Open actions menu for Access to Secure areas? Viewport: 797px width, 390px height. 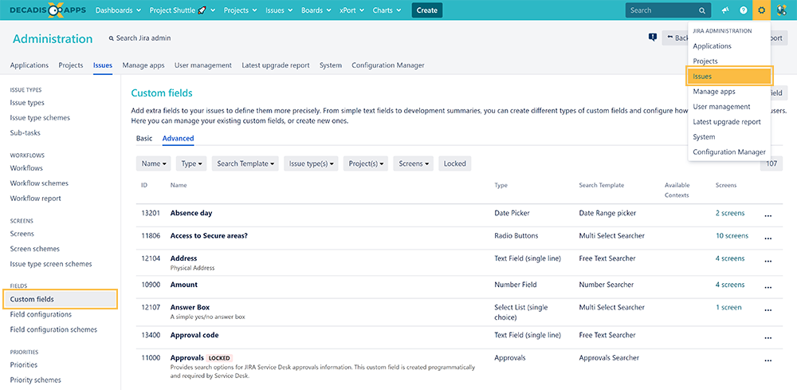[x=768, y=238]
